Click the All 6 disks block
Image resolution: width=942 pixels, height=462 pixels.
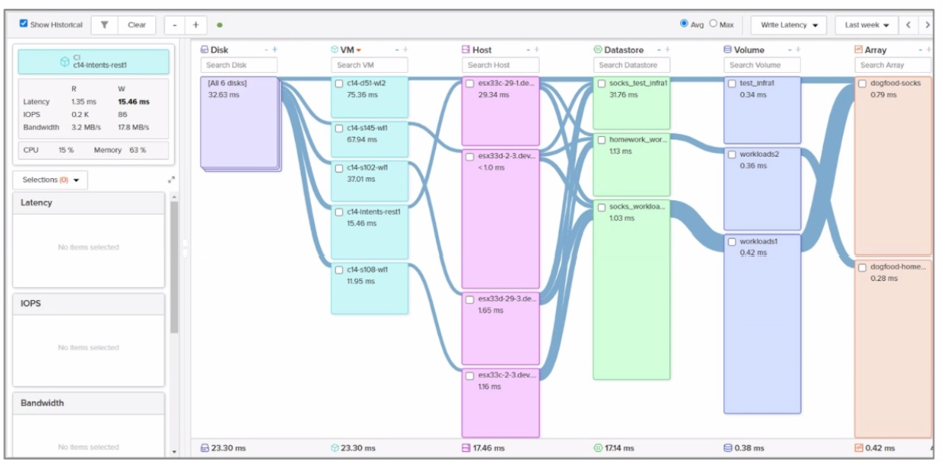(x=240, y=123)
